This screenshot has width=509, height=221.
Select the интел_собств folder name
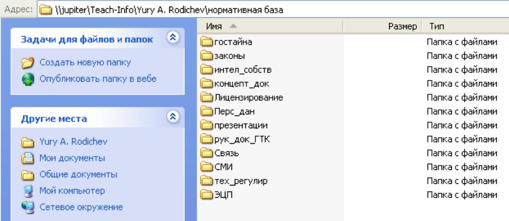243,70
